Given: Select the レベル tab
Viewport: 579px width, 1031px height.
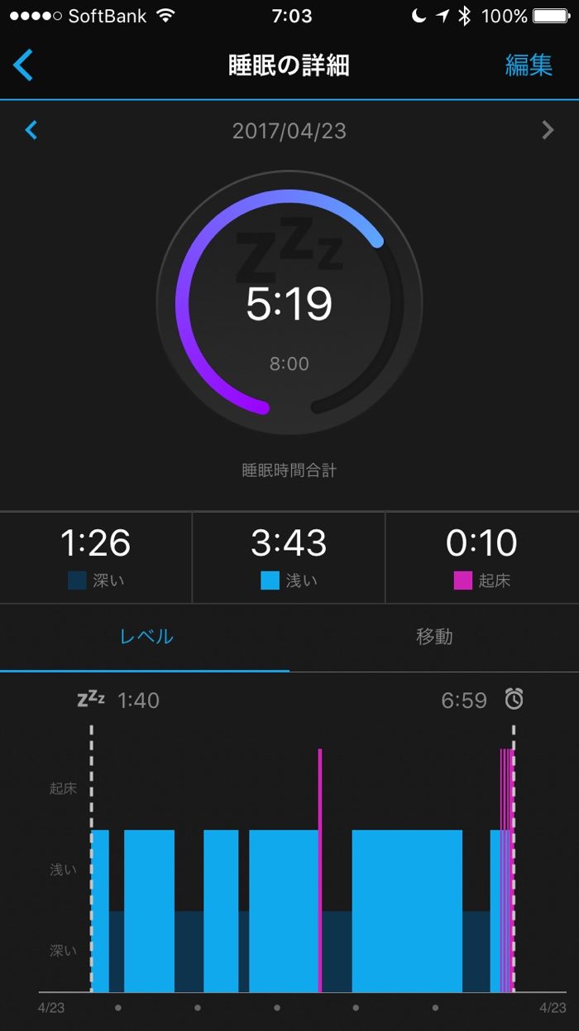Looking at the screenshot, I should click(x=146, y=637).
